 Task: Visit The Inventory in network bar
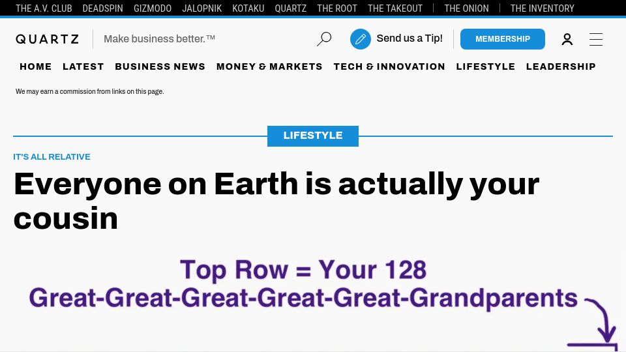[542, 8]
